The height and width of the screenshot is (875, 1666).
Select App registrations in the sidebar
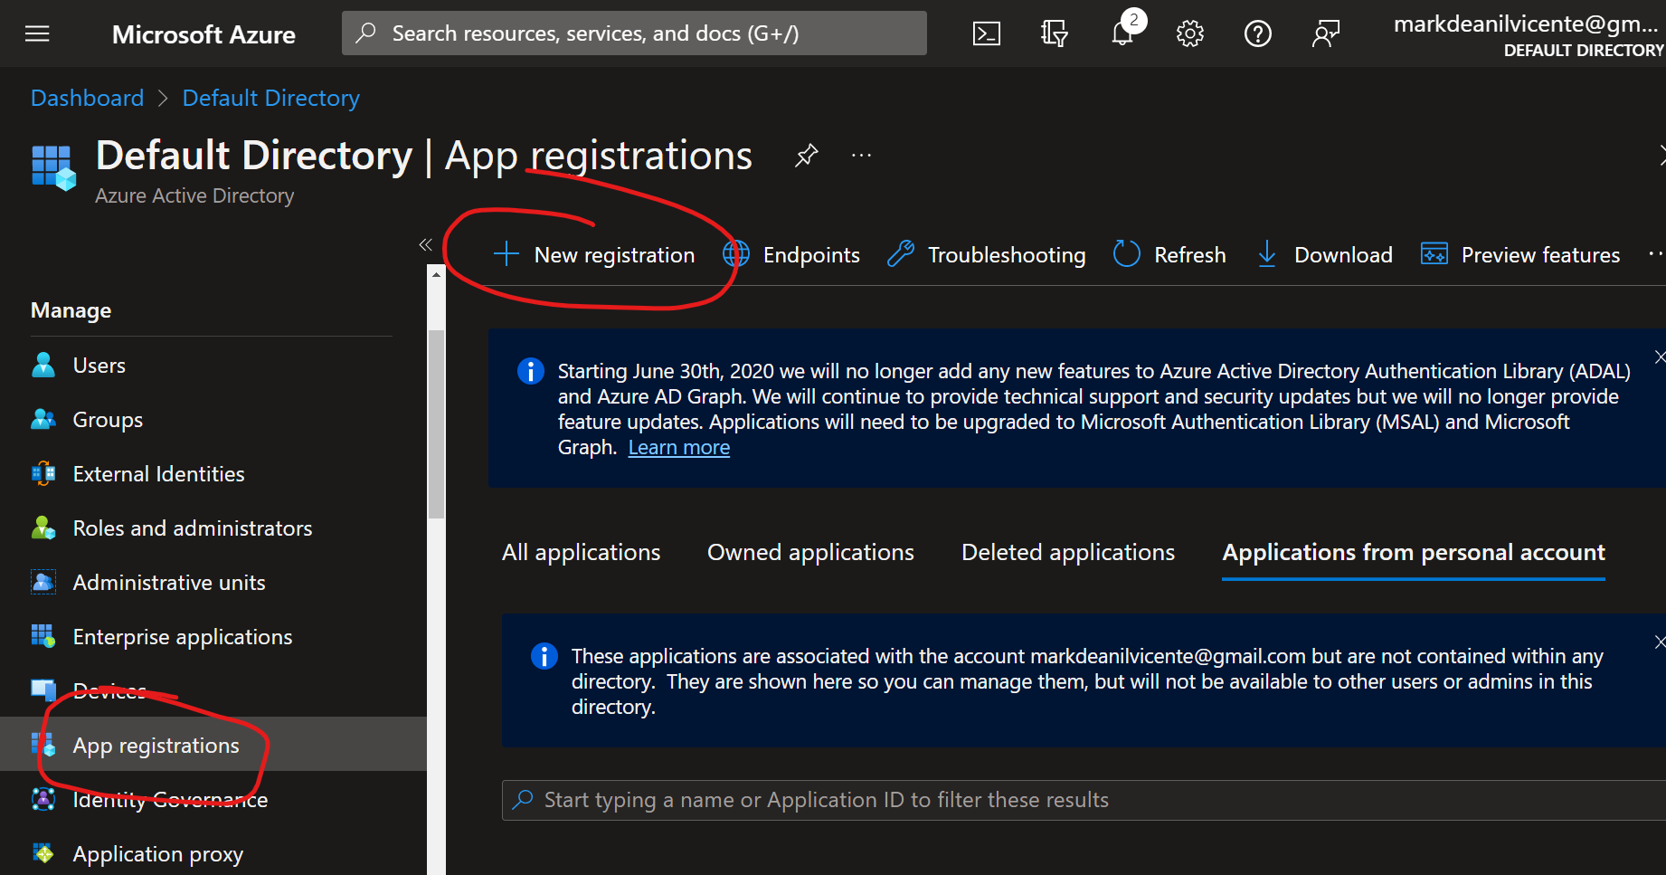tap(213, 744)
